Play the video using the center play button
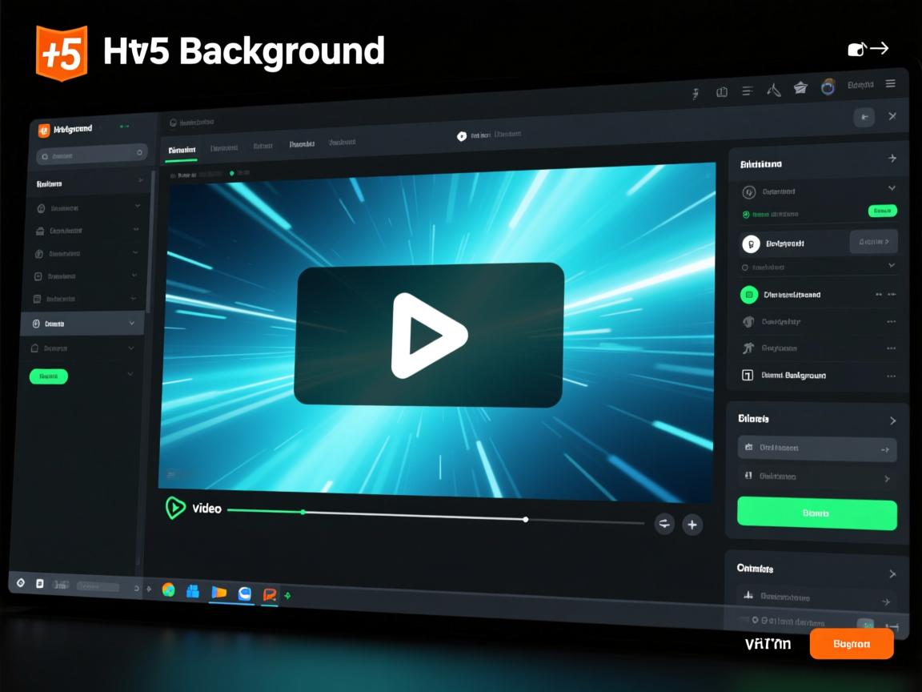Screen dimensions: 922x692 click(428, 335)
